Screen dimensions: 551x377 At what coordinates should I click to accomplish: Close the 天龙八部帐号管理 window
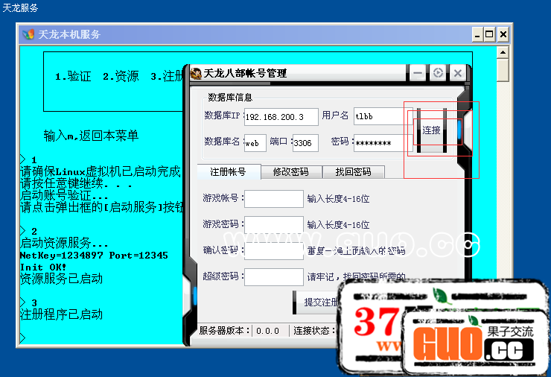coord(457,73)
